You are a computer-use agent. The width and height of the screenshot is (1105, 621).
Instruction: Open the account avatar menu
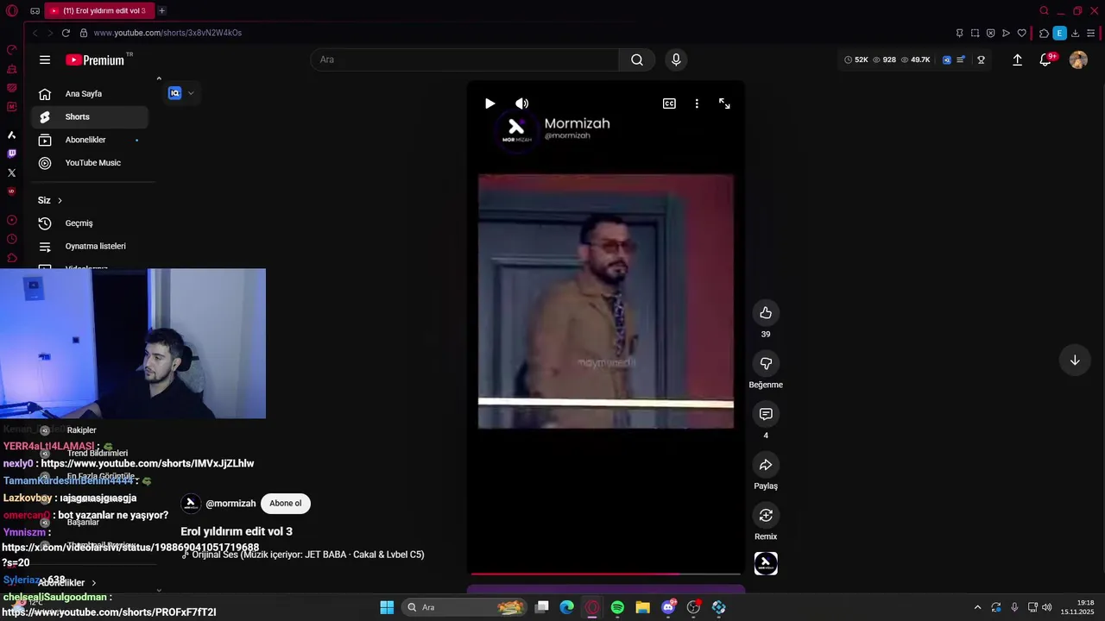pos(1078,60)
